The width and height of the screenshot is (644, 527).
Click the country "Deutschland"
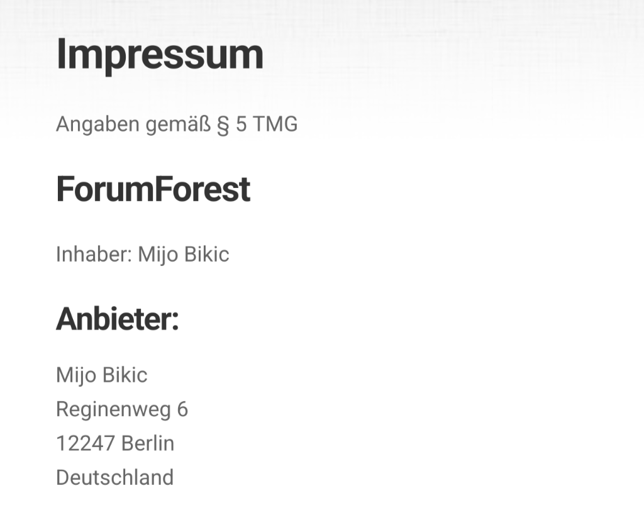tap(114, 477)
